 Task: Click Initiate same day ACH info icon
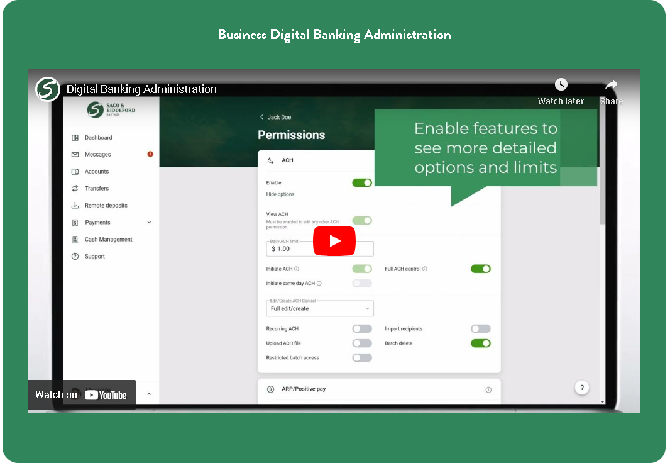[319, 284]
